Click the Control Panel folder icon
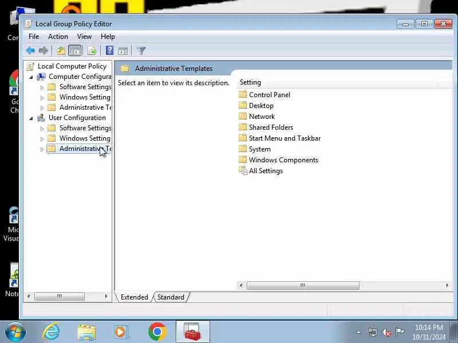Viewport: 458px width, 343px height. [243, 94]
